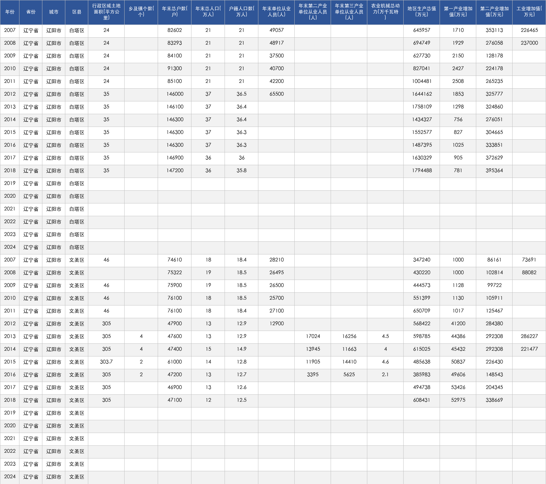
Task: Click the cell showing 14410
Action: (349, 362)
